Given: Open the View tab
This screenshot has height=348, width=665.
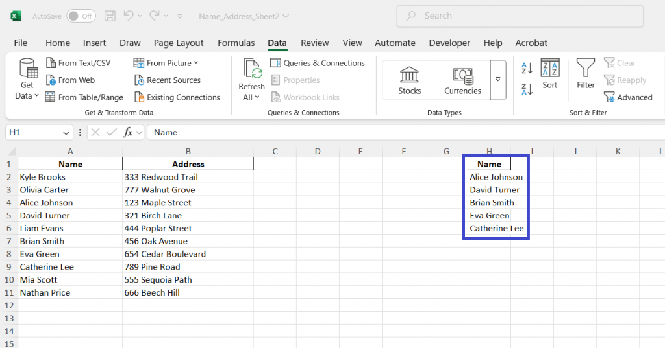Looking at the screenshot, I should [352, 43].
